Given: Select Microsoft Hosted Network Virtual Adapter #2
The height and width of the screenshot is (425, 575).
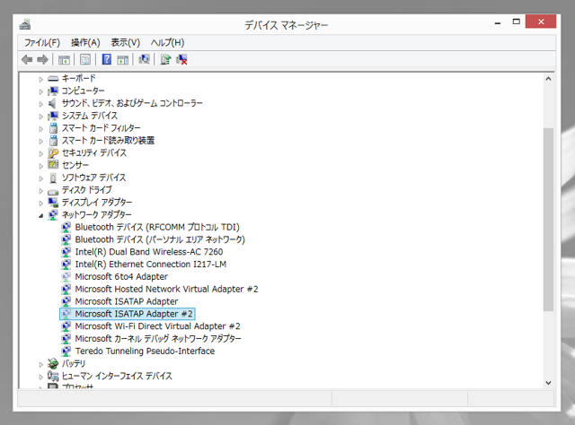Looking at the screenshot, I should (x=166, y=290).
